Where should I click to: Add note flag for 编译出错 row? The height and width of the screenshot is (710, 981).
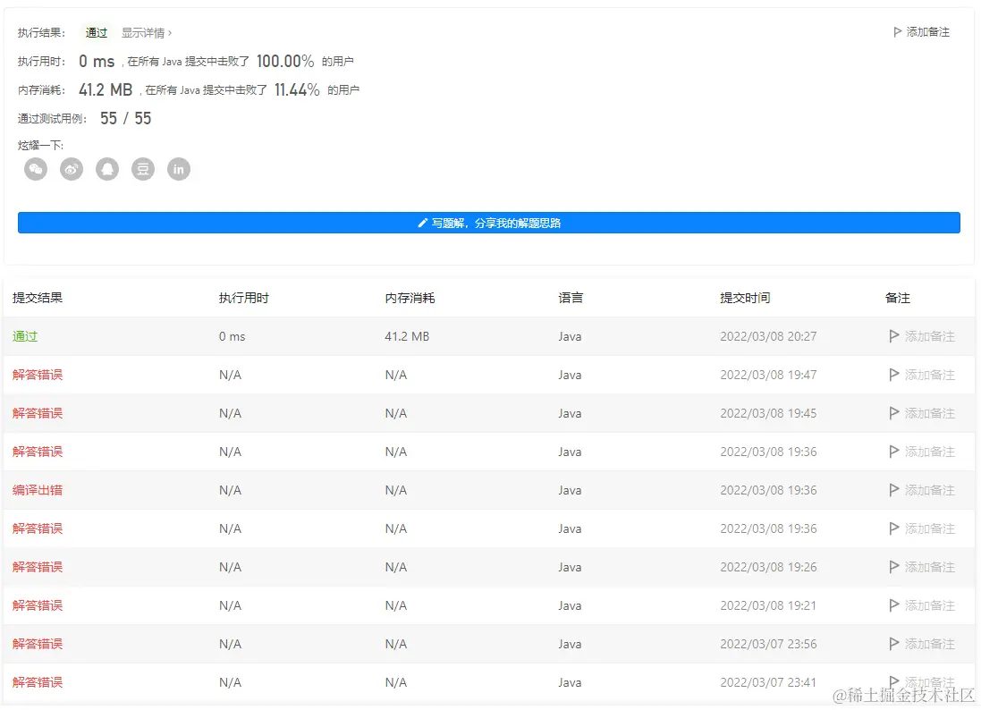(x=922, y=490)
